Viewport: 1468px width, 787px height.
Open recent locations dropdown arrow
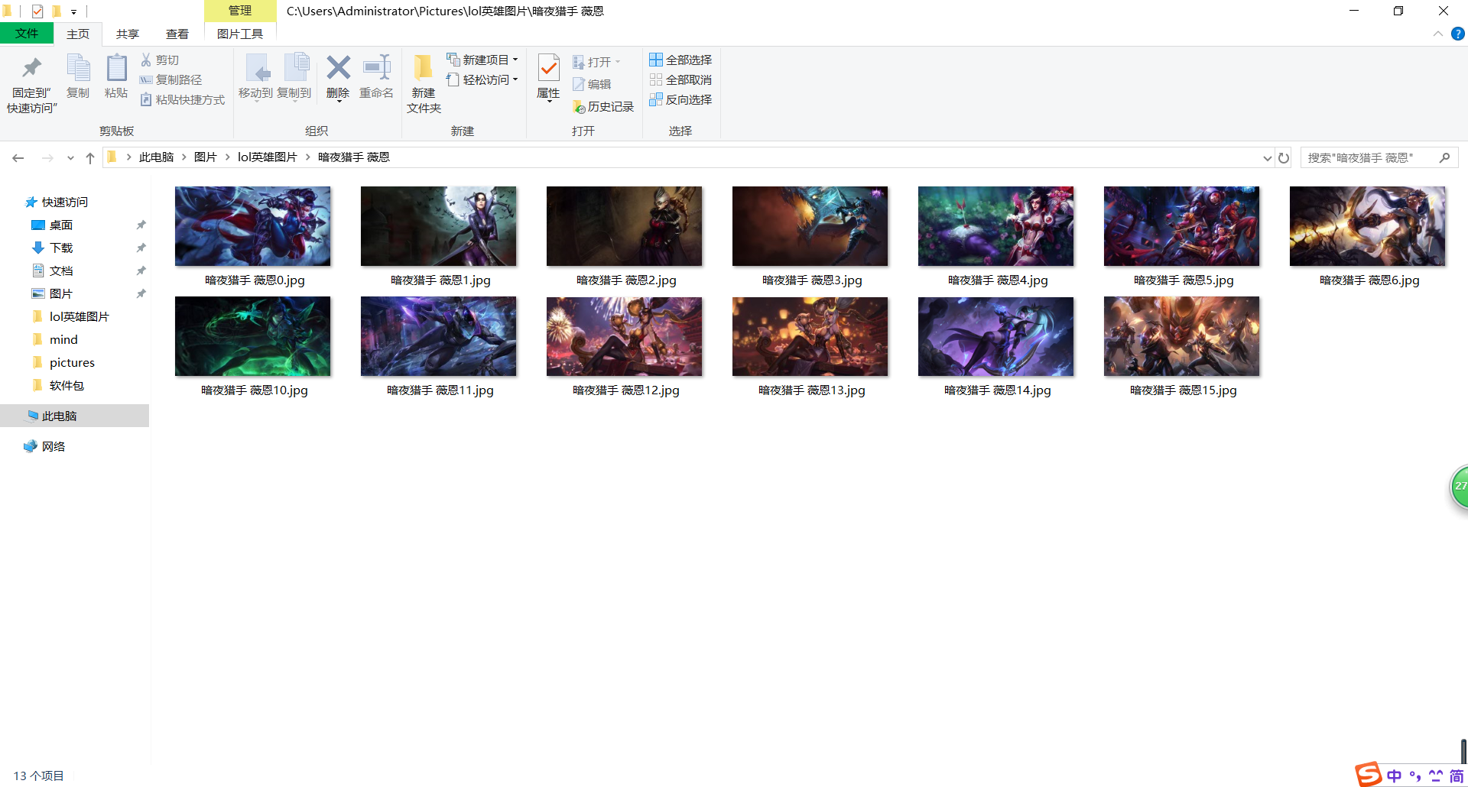point(70,157)
